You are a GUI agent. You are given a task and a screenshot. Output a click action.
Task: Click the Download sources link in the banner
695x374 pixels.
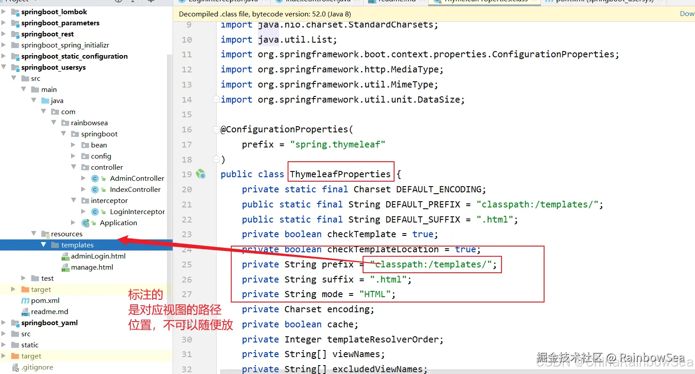click(687, 14)
